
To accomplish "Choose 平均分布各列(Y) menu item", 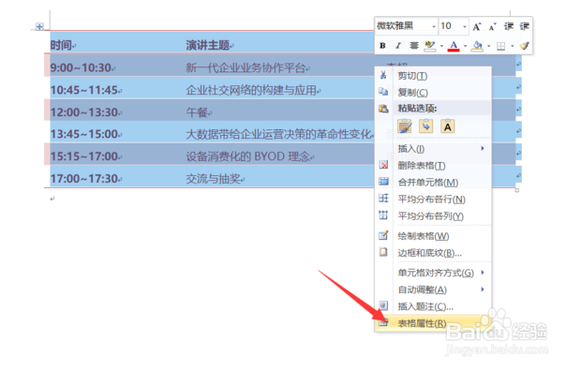I will tap(433, 216).
